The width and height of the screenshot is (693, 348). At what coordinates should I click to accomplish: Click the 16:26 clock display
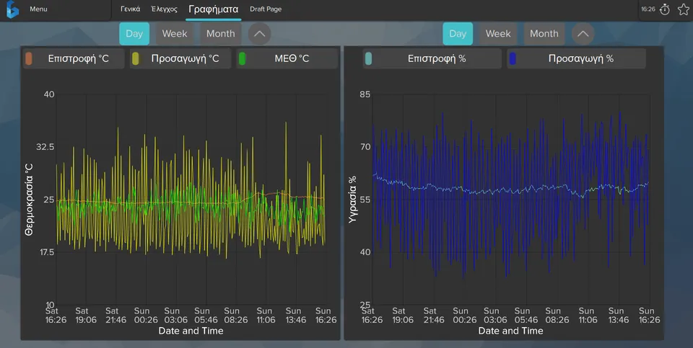tap(648, 9)
